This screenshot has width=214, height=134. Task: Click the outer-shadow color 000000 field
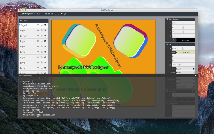click(185, 40)
